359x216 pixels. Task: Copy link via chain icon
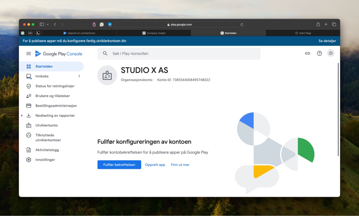(308, 53)
